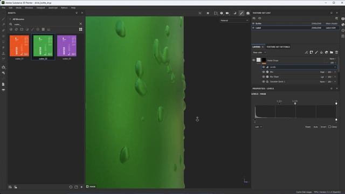Open the Help menu

click(x=73, y=8)
